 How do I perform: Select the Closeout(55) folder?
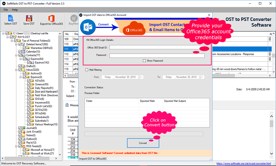(41, 84)
